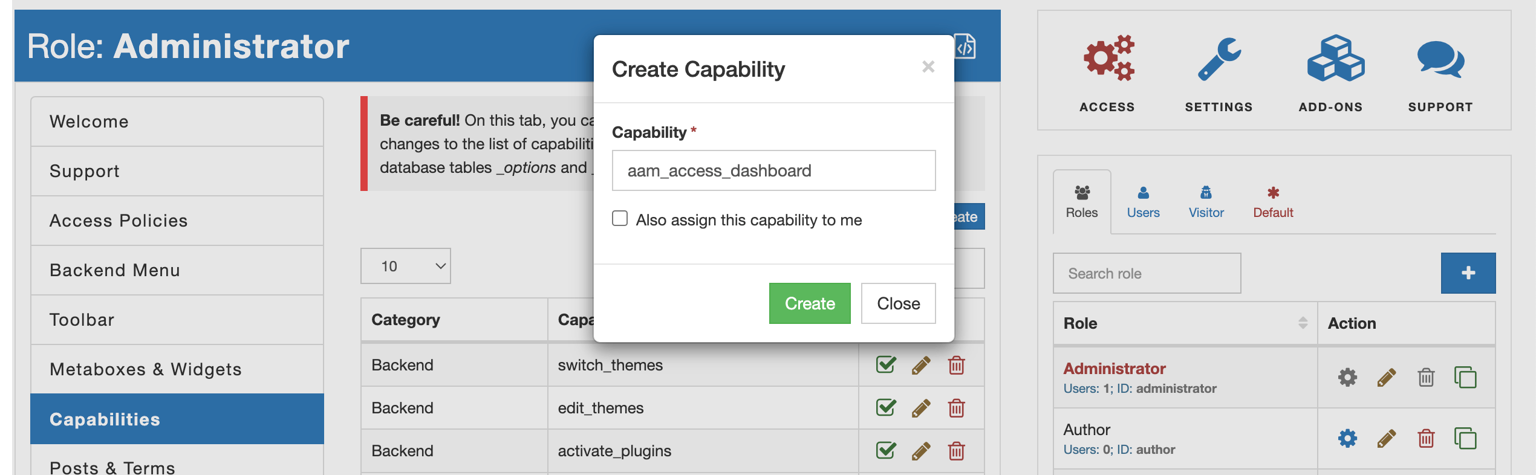Open the Support chat icon
Viewport: 1536px width, 475px height.
pos(1440,59)
